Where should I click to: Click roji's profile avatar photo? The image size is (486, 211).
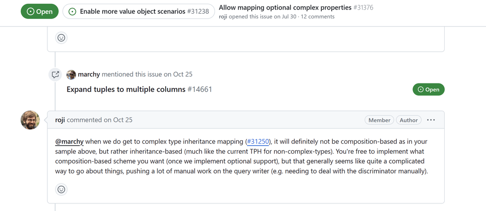pos(30,120)
